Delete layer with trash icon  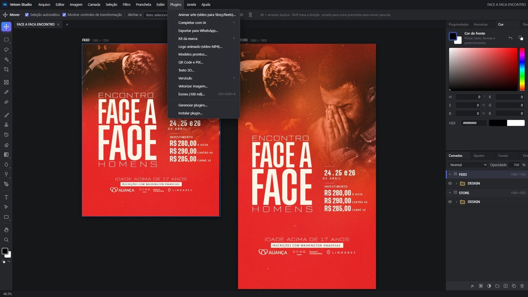tap(522, 286)
